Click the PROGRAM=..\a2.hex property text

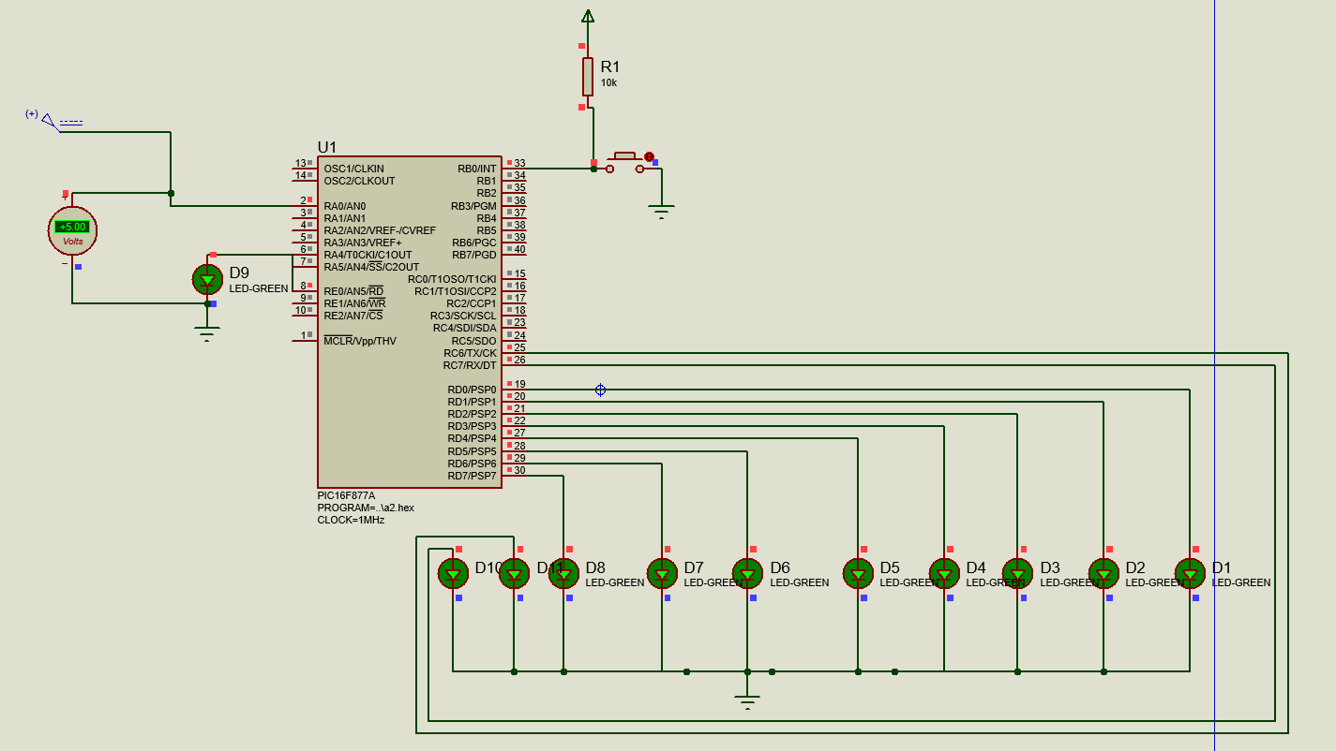(x=366, y=508)
